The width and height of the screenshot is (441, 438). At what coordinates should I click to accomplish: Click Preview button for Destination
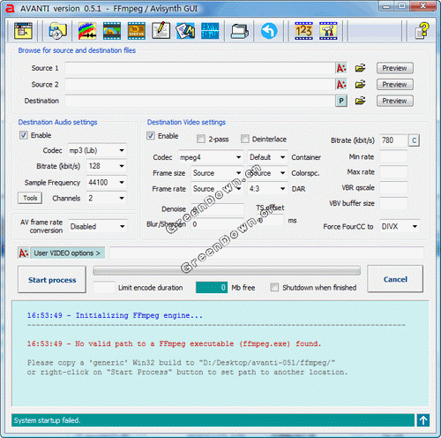[x=394, y=101]
